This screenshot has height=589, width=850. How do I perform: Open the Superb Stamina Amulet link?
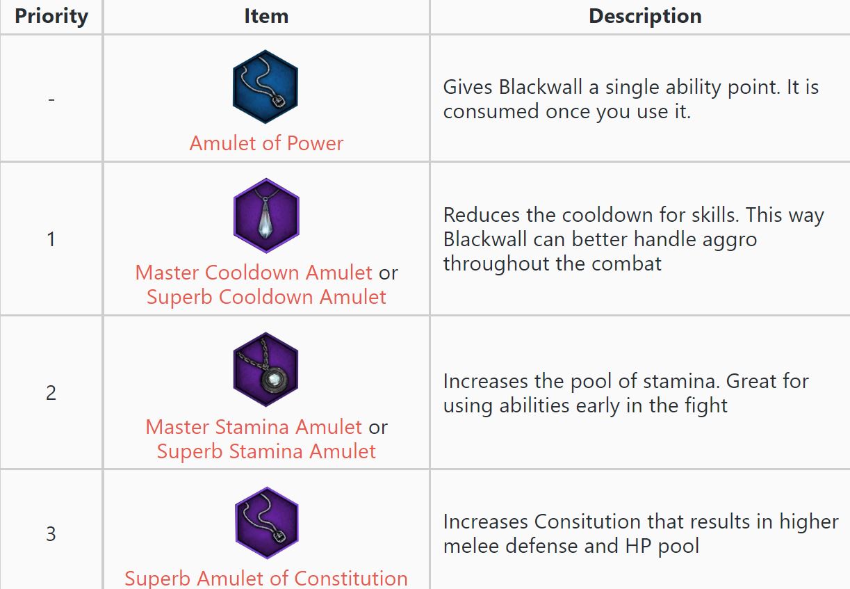[266, 451]
